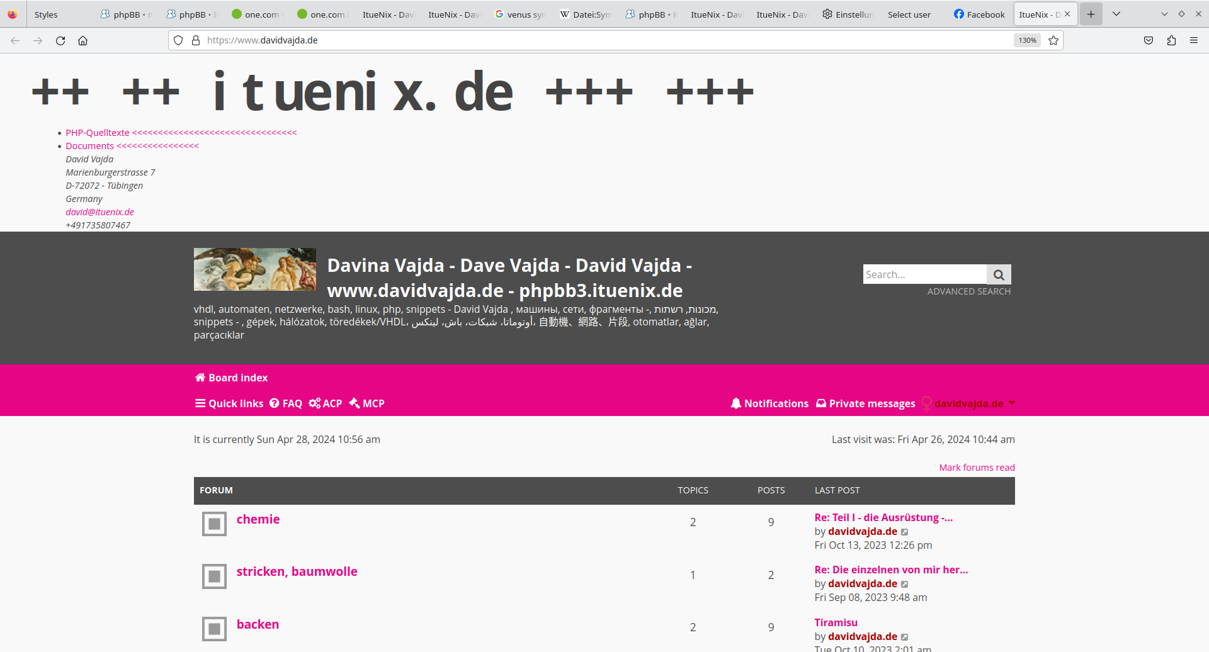View latest post icon in chemie row
1209x652 pixels.
click(x=905, y=532)
